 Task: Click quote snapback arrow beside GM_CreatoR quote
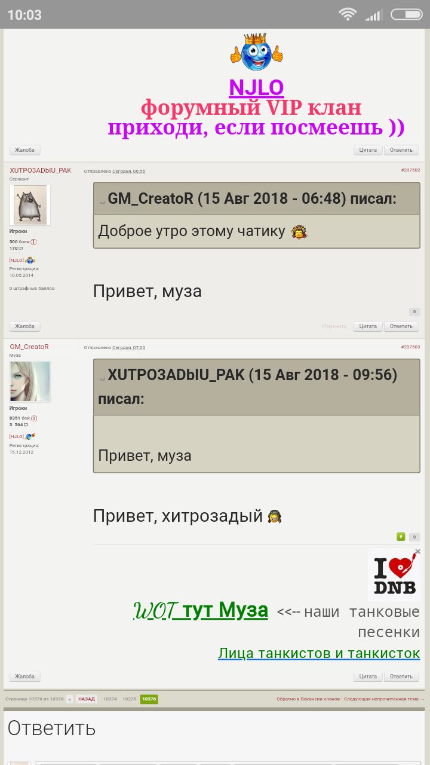tap(102, 201)
